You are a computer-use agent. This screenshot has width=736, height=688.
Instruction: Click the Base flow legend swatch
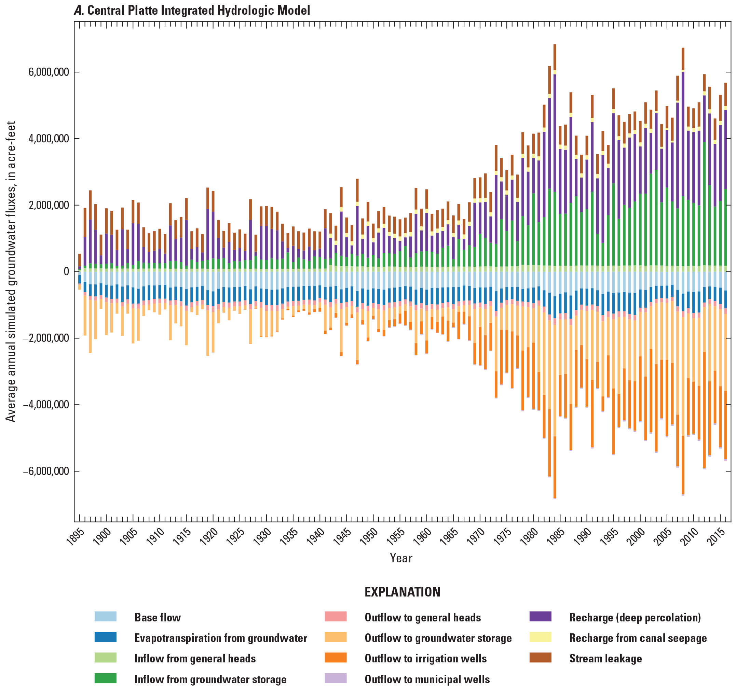point(106,616)
